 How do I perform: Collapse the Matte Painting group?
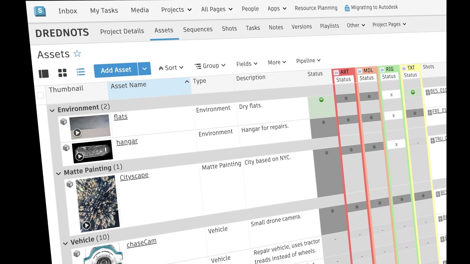[x=58, y=173]
